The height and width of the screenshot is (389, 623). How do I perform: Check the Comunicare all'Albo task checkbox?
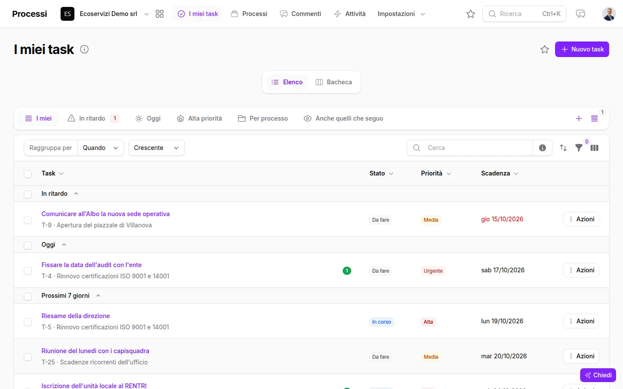pyautogui.click(x=28, y=220)
